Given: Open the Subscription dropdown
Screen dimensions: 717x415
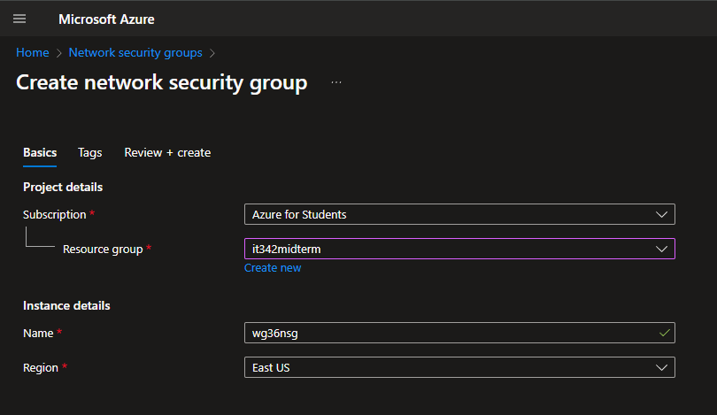Looking at the screenshot, I should 459,214.
